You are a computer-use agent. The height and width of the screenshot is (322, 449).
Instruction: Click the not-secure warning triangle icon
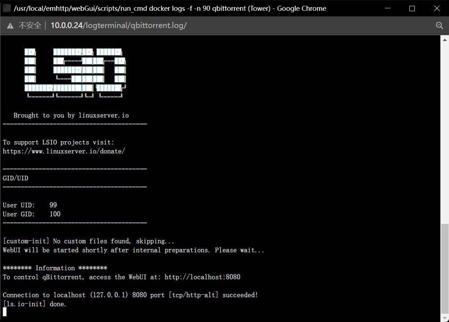point(10,26)
